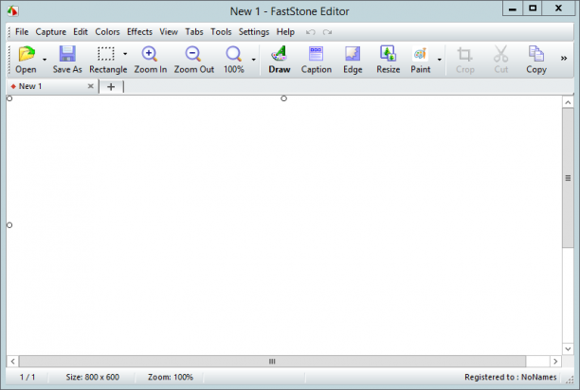Open the Tools menu
Screen dimensions: 580x390
point(221,32)
